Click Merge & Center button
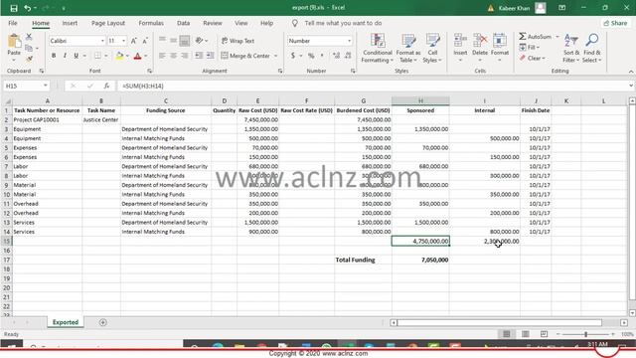 (245, 56)
